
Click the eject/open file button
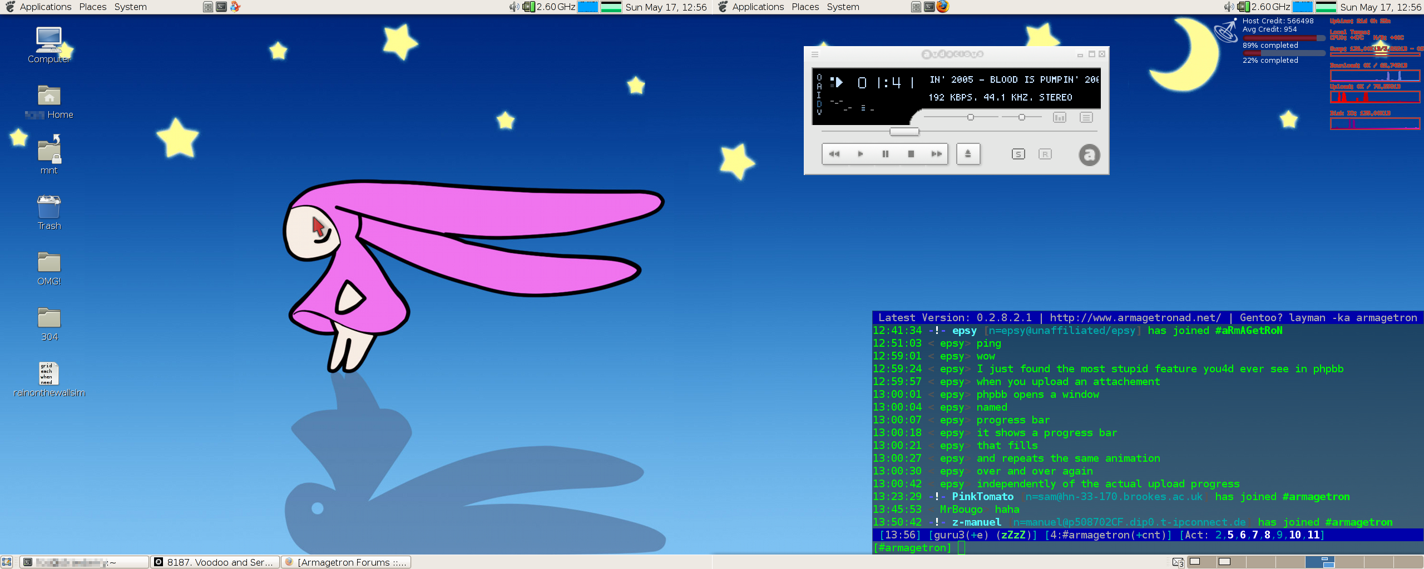click(968, 154)
